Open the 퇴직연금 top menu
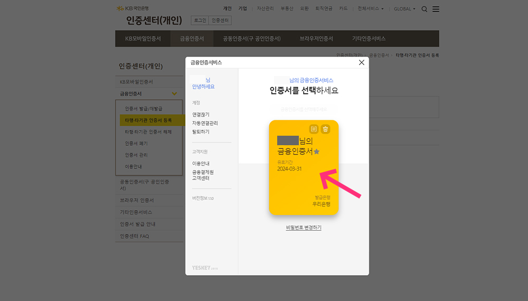This screenshot has height=301, width=528. [x=324, y=8]
